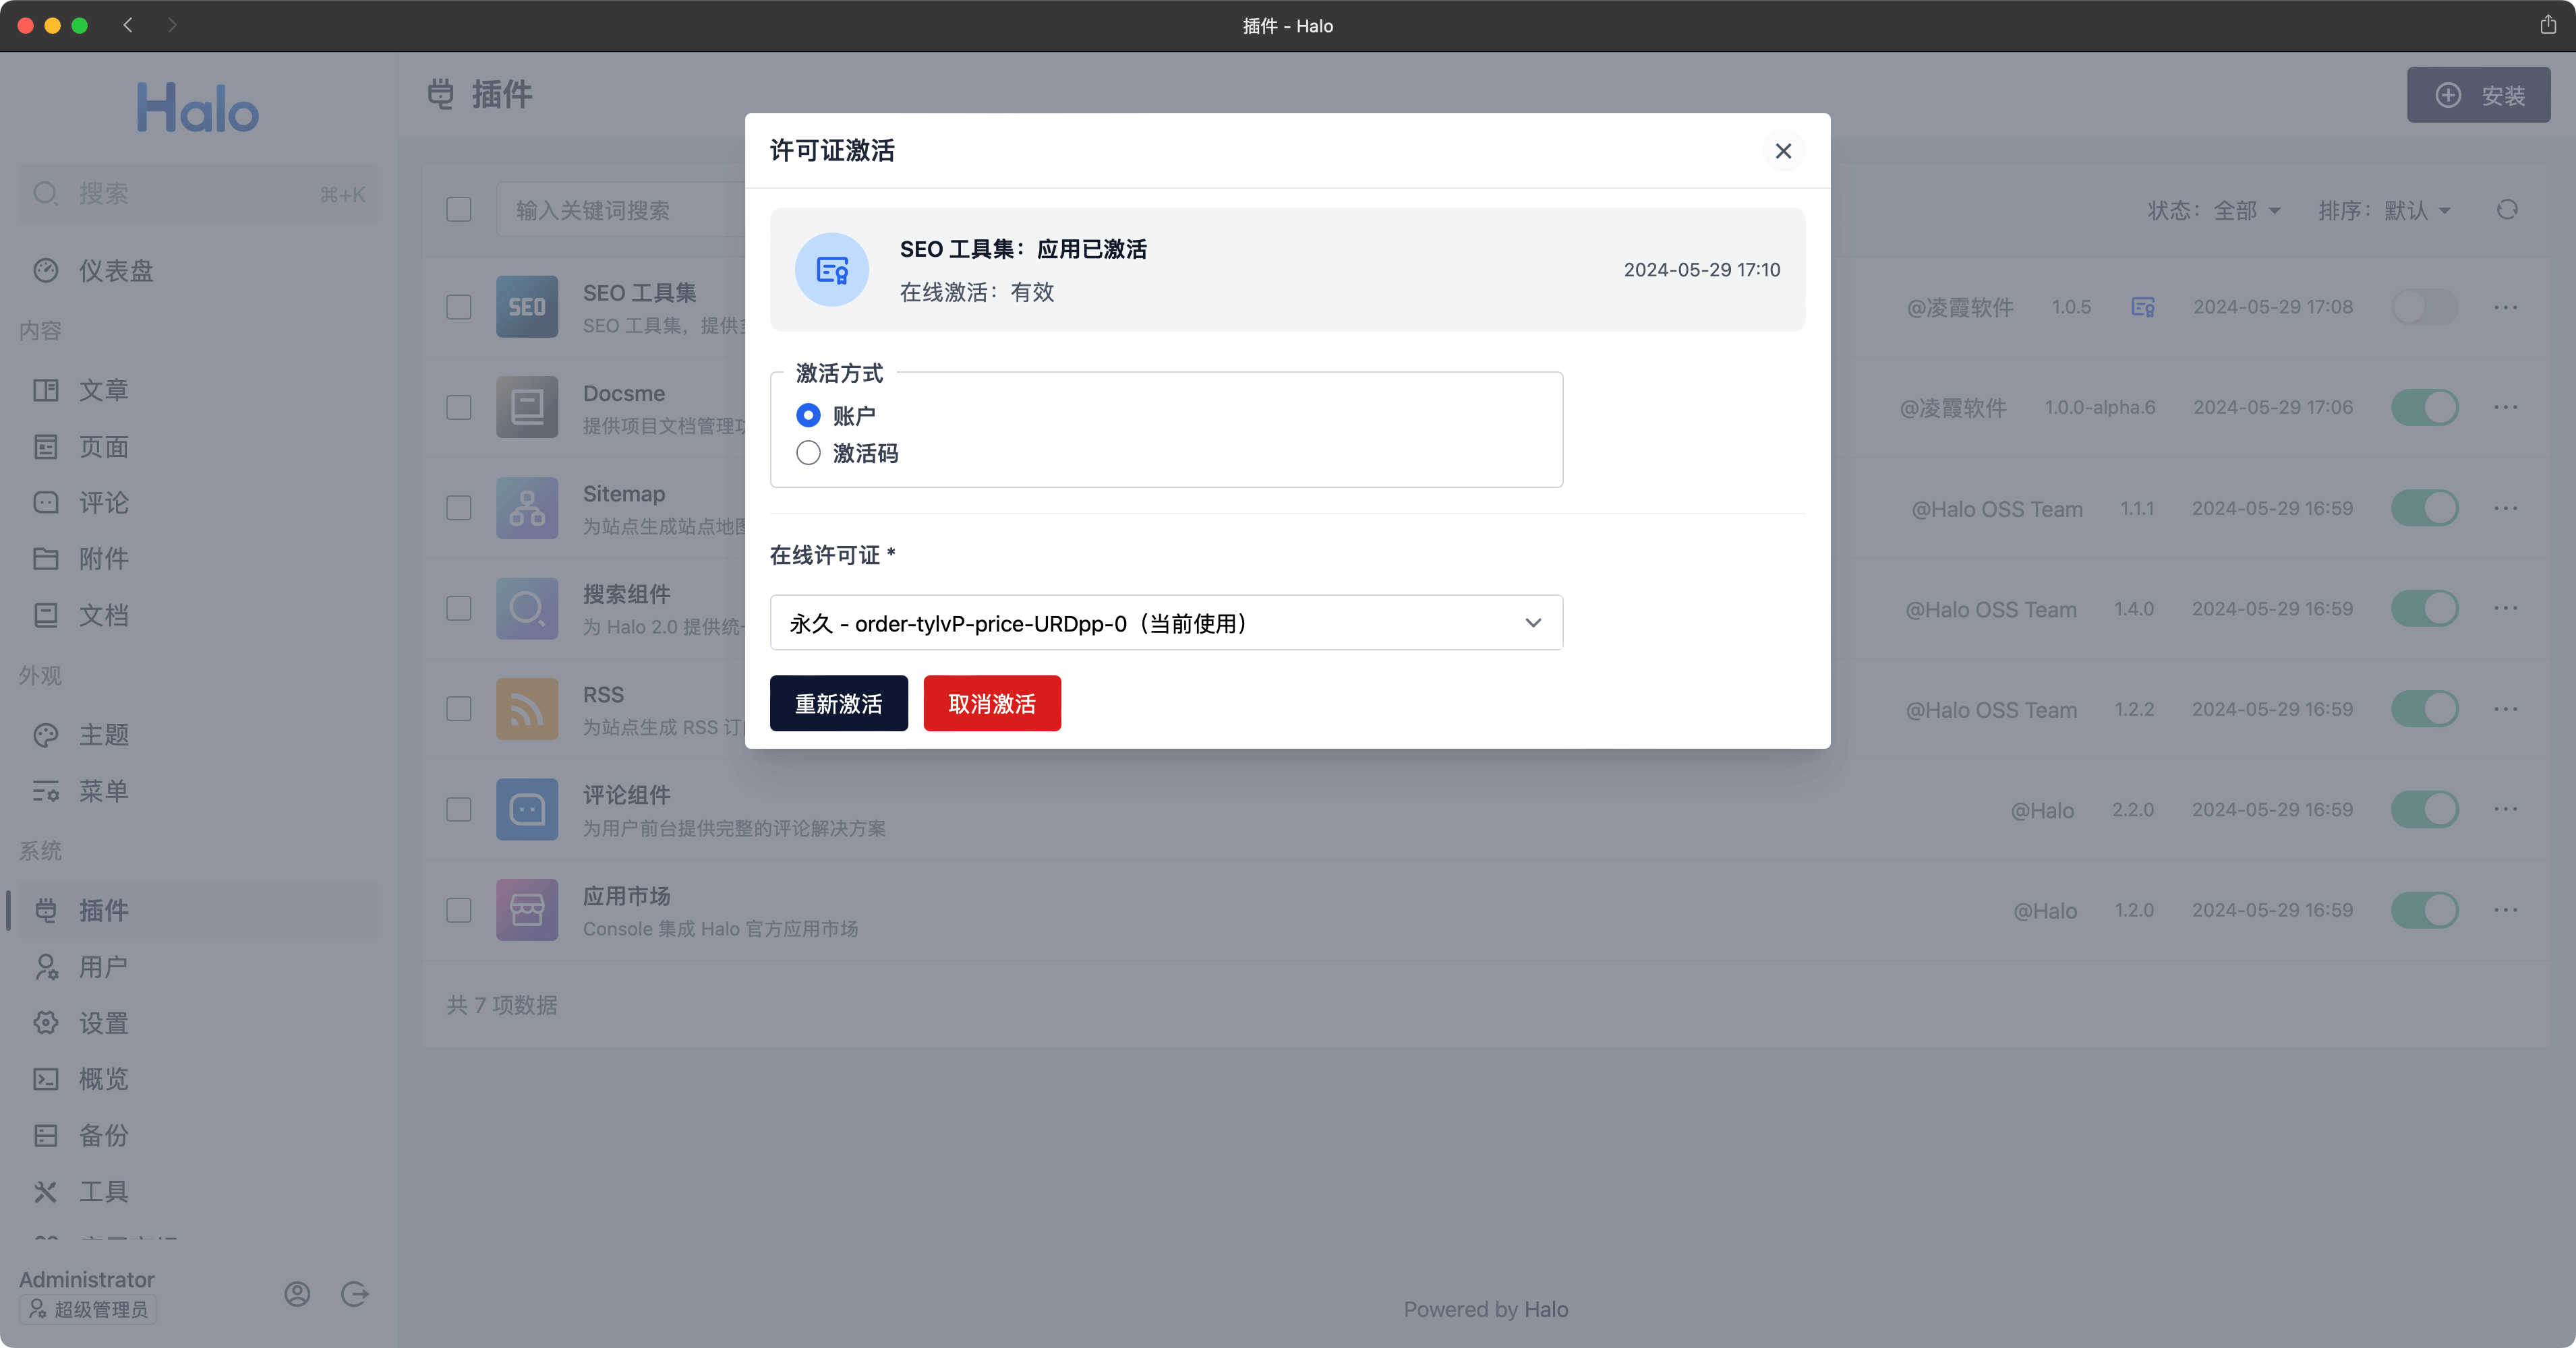Select the 激活码 activation method radio button
Image resolution: width=2576 pixels, height=1348 pixels.
click(808, 453)
